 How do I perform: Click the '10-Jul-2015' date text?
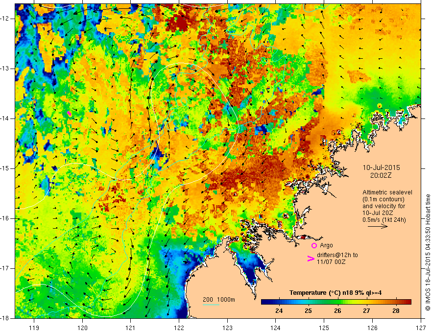click(x=381, y=167)
